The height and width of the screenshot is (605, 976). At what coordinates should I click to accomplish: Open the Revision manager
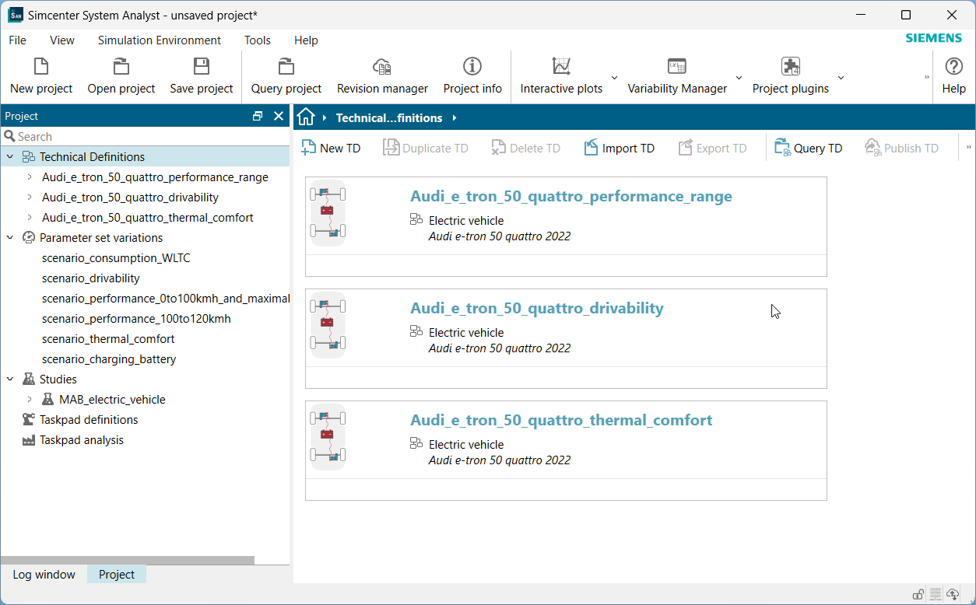(382, 67)
